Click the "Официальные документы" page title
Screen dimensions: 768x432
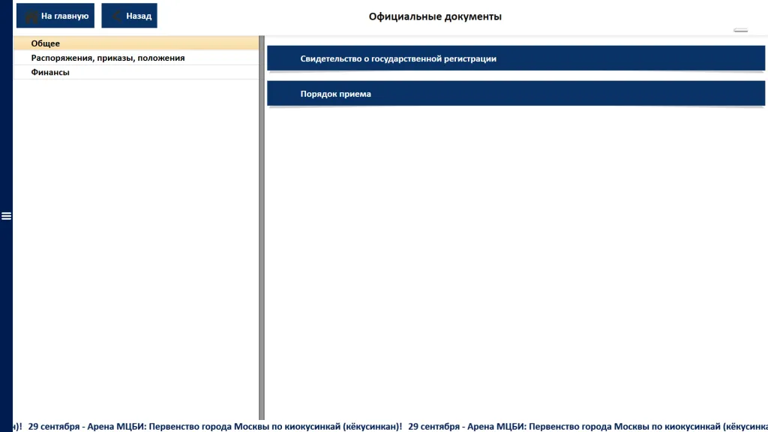pos(435,16)
